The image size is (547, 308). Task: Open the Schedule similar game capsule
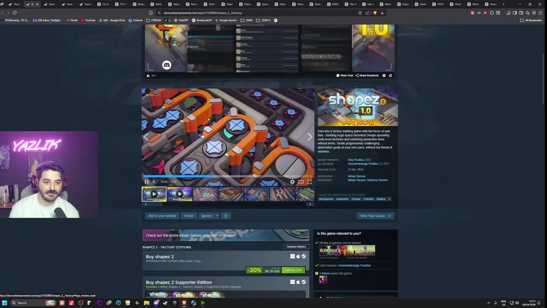(x=333, y=250)
